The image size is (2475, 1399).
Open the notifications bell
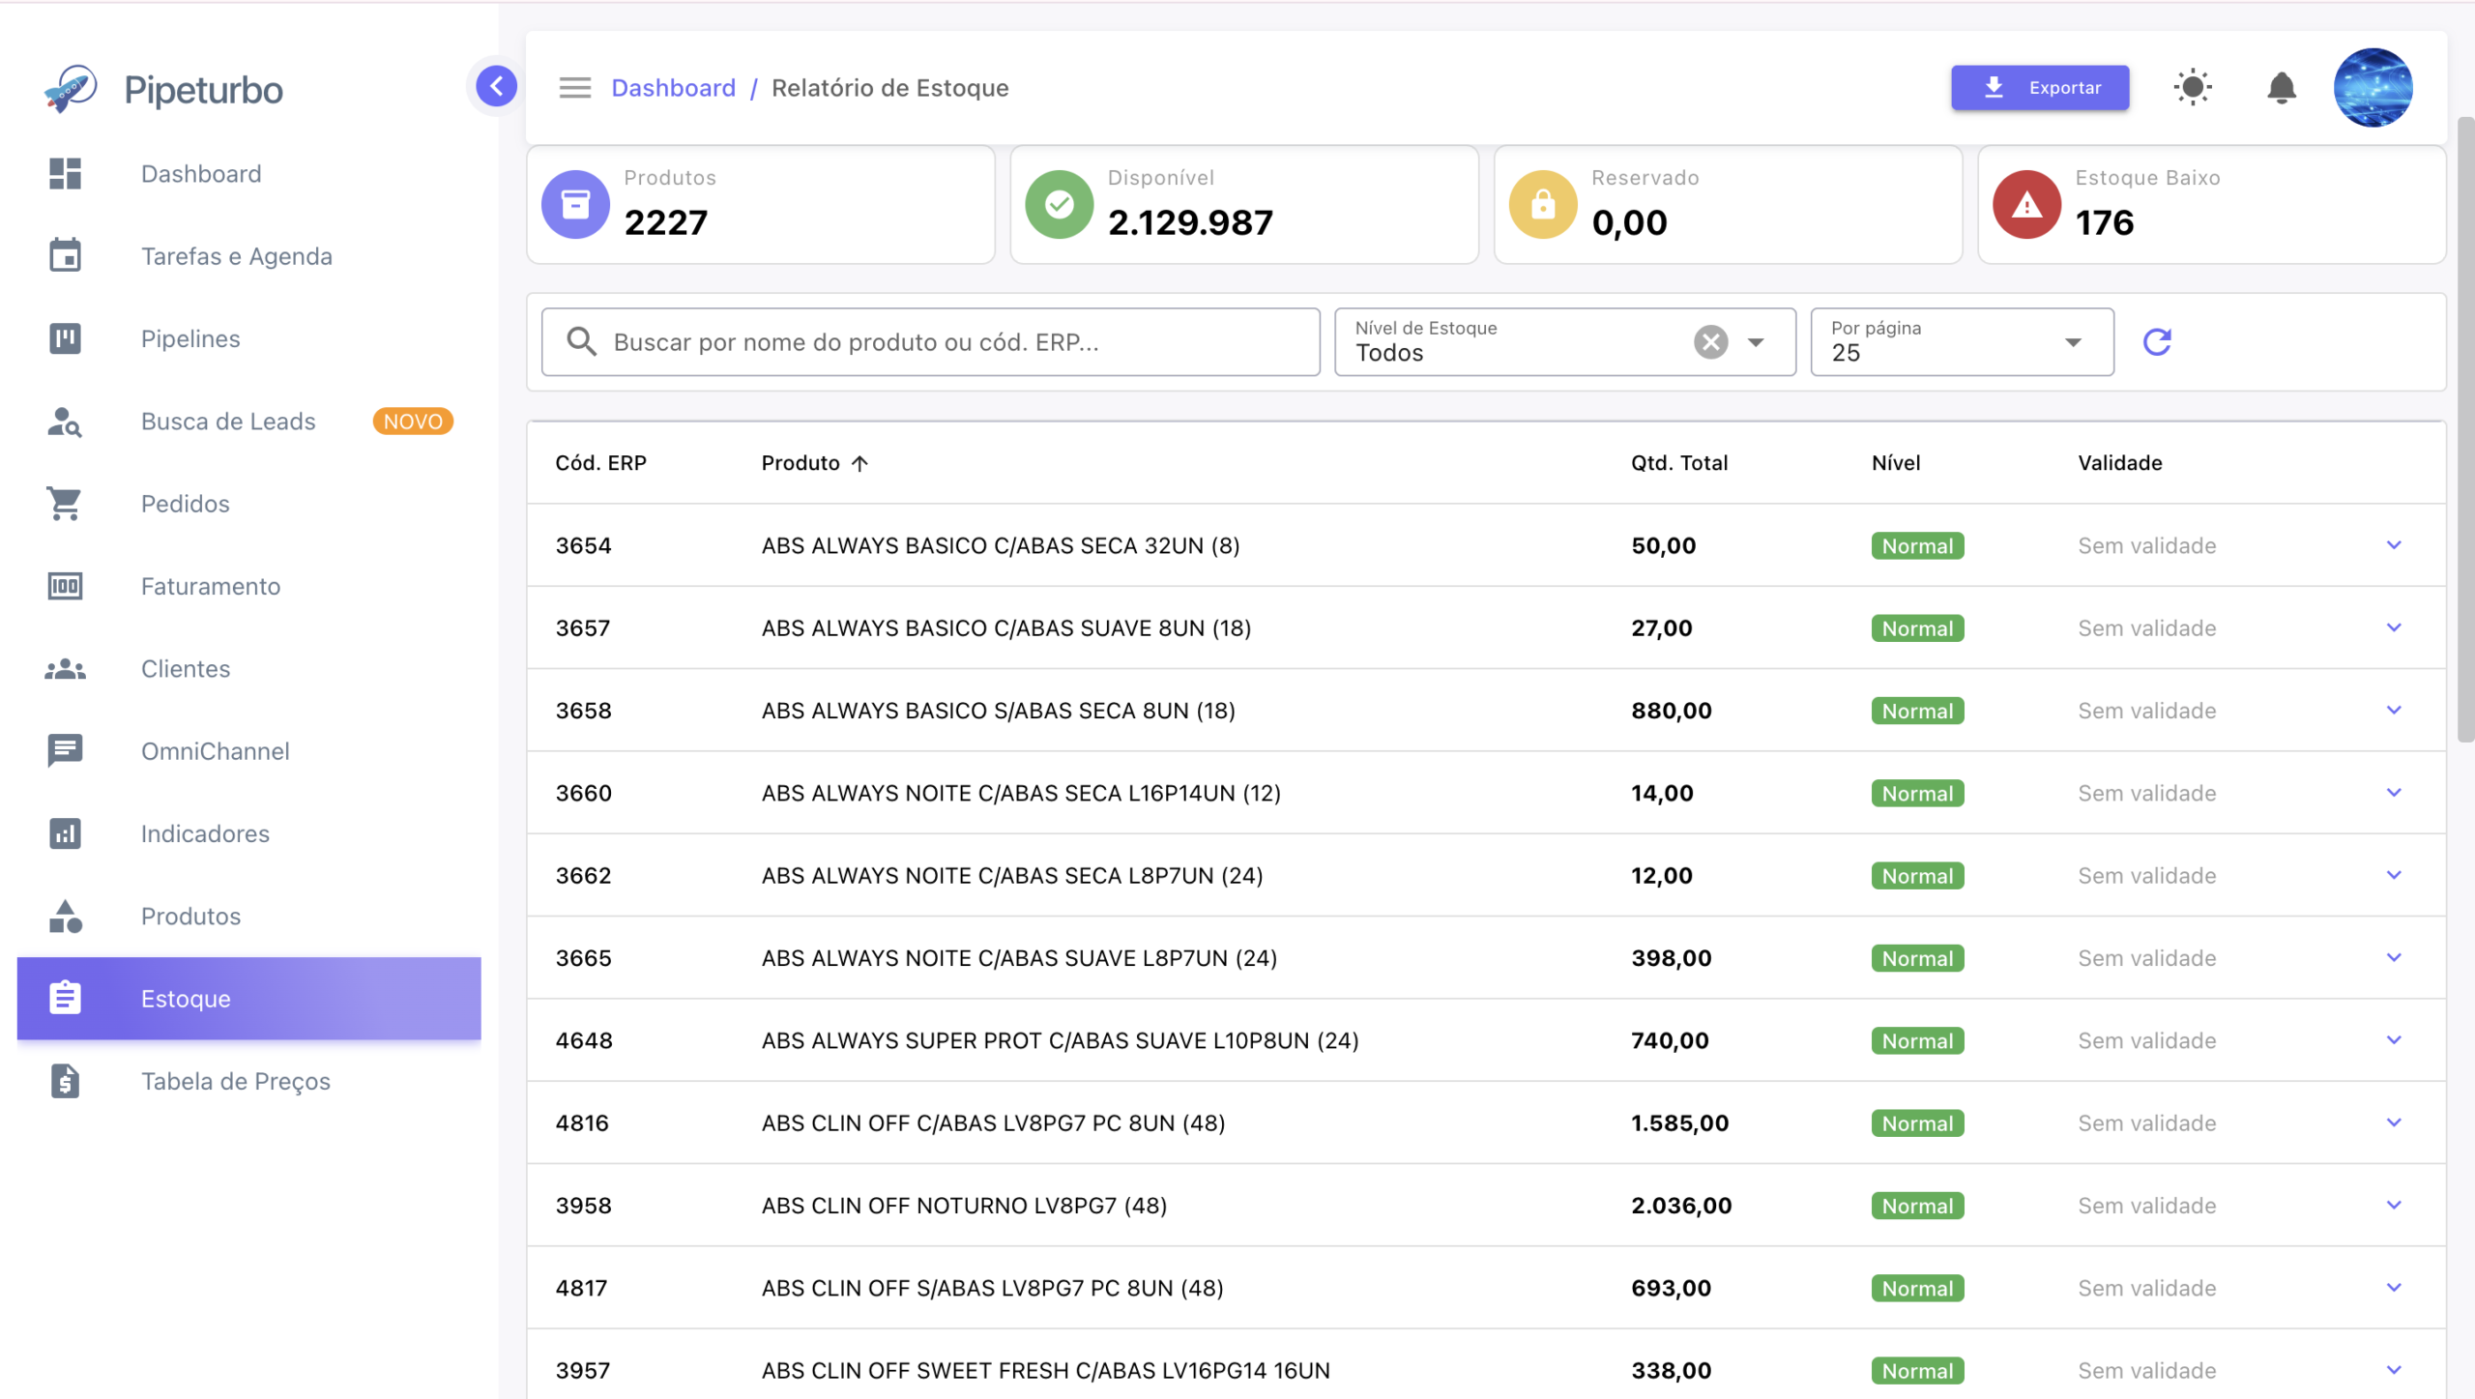pyautogui.click(x=2281, y=88)
